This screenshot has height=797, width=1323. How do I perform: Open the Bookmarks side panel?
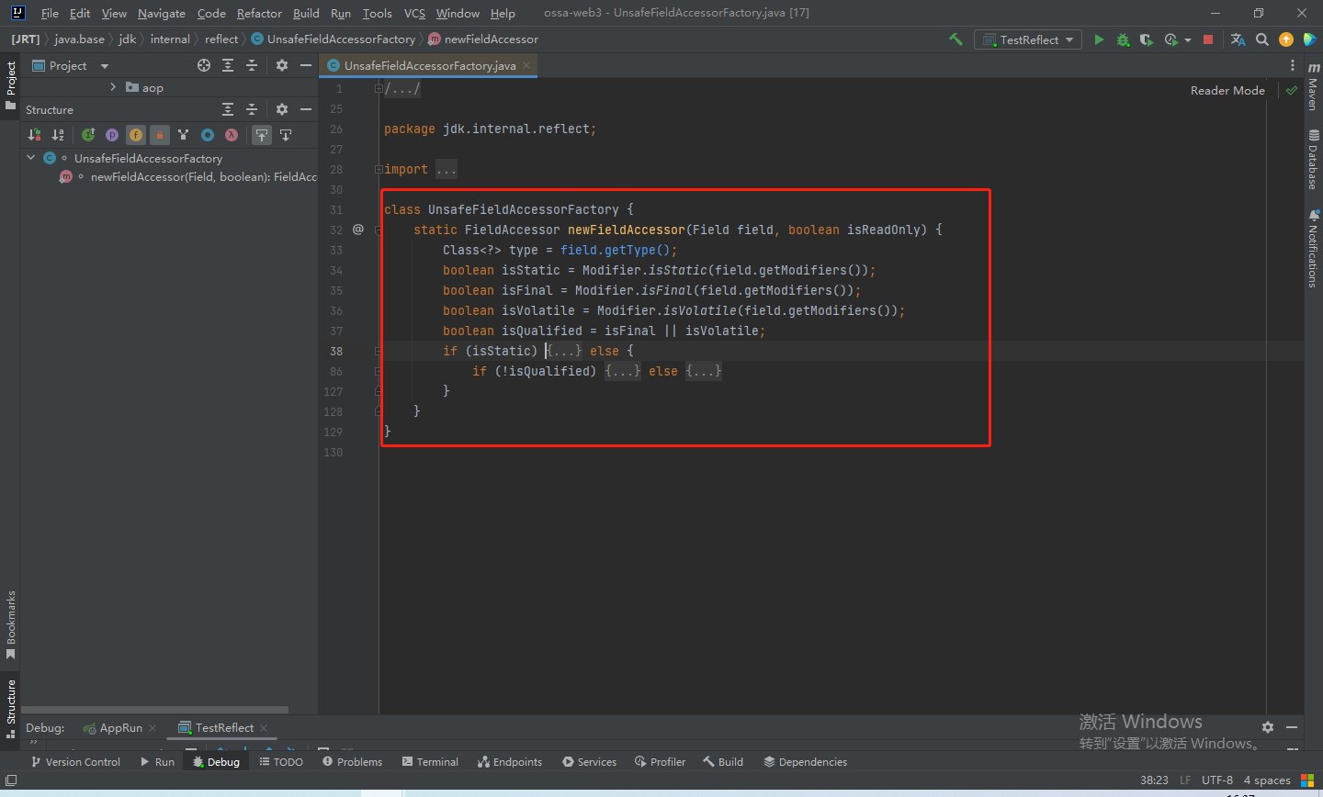coord(11,625)
